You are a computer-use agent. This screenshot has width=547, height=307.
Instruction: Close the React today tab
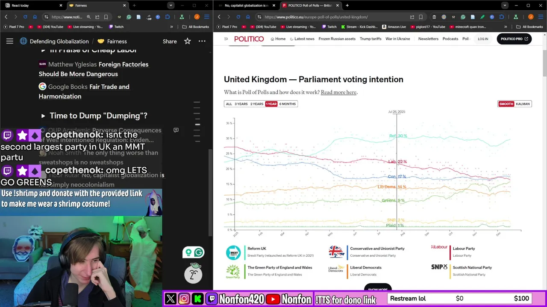point(61,6)
